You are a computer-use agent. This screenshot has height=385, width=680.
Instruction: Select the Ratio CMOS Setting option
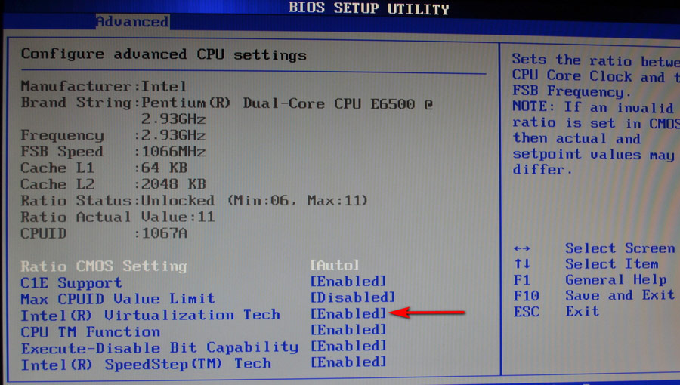point(104,266)
